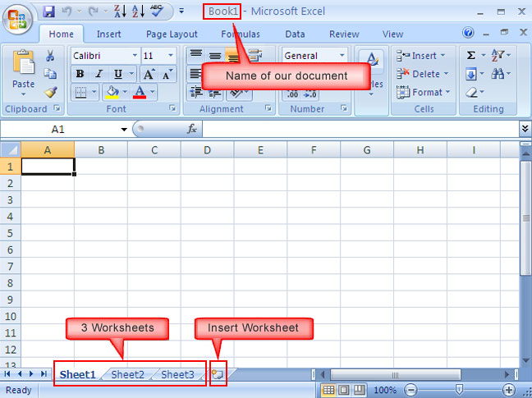Decrease decimal places
Image resolution: width=532 pixels, height=398 pixels.
point(310,94)
